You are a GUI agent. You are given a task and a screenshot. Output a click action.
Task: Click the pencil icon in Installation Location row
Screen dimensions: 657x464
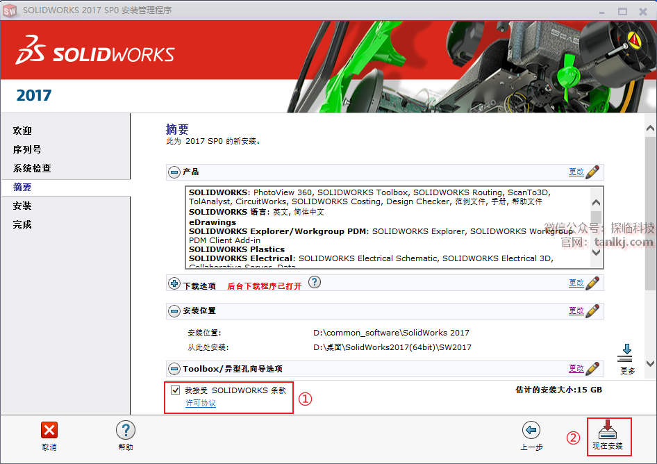592,311
